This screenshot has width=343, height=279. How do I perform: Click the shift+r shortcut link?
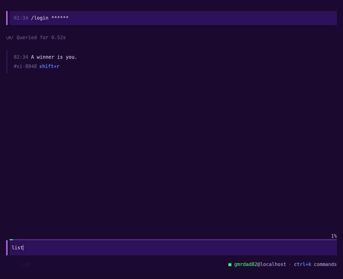coord(49,66)
